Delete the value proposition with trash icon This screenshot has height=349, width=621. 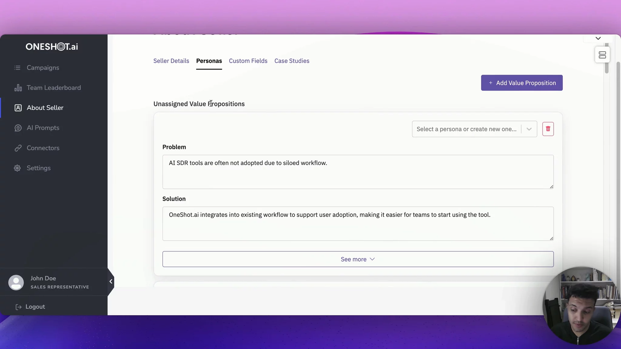pyautogui.click(x=548, y=129)
